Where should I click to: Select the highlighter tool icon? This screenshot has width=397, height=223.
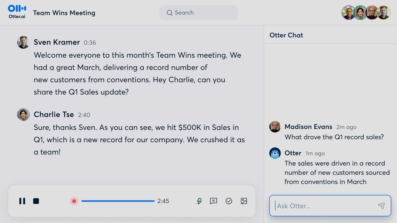tap(199, 201)
